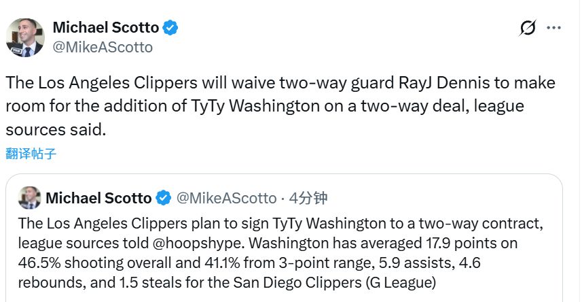Open the three-dot more options menu
This screenshot has width=582, height=302.
(554, 28)
